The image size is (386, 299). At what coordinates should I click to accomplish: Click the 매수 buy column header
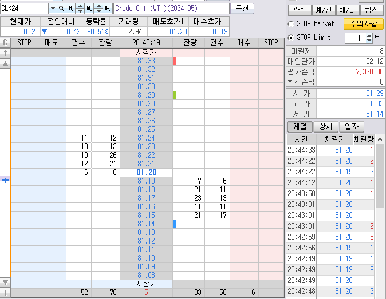[244, 43]
